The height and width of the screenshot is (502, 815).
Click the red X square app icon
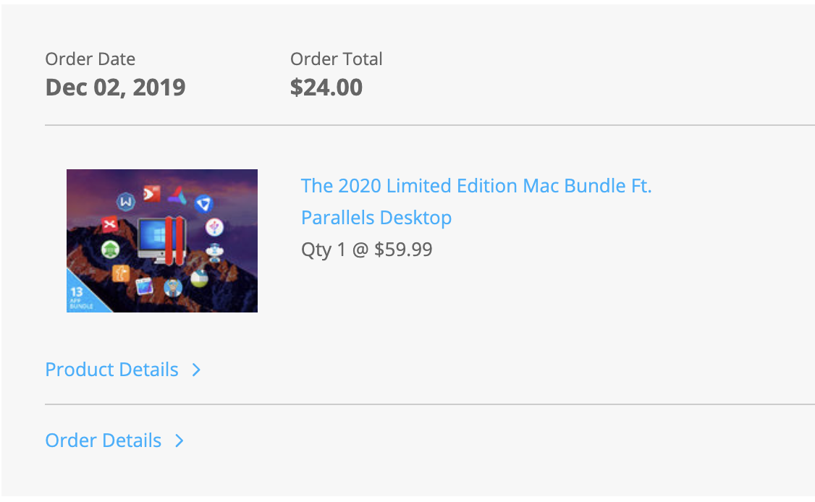110,224
